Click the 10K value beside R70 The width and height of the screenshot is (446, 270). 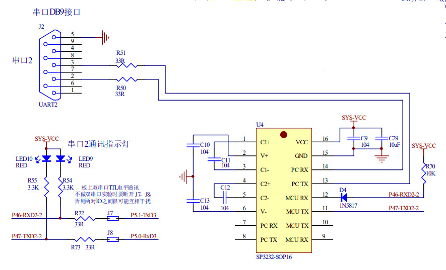431,173
